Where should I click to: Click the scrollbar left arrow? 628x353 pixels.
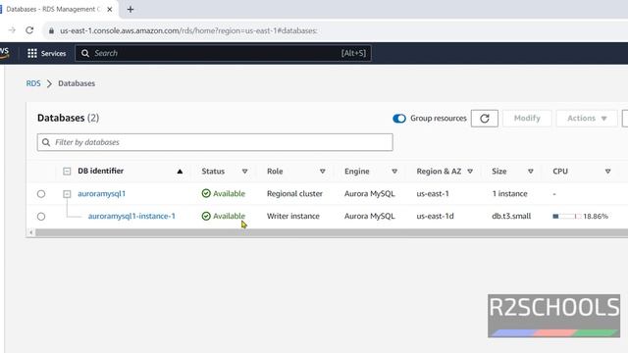[x=30, y=232]
